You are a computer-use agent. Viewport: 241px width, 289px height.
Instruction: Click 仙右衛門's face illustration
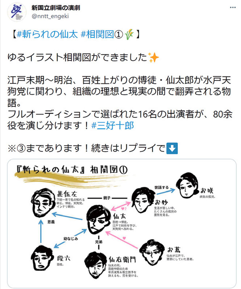tap(95, 265)
